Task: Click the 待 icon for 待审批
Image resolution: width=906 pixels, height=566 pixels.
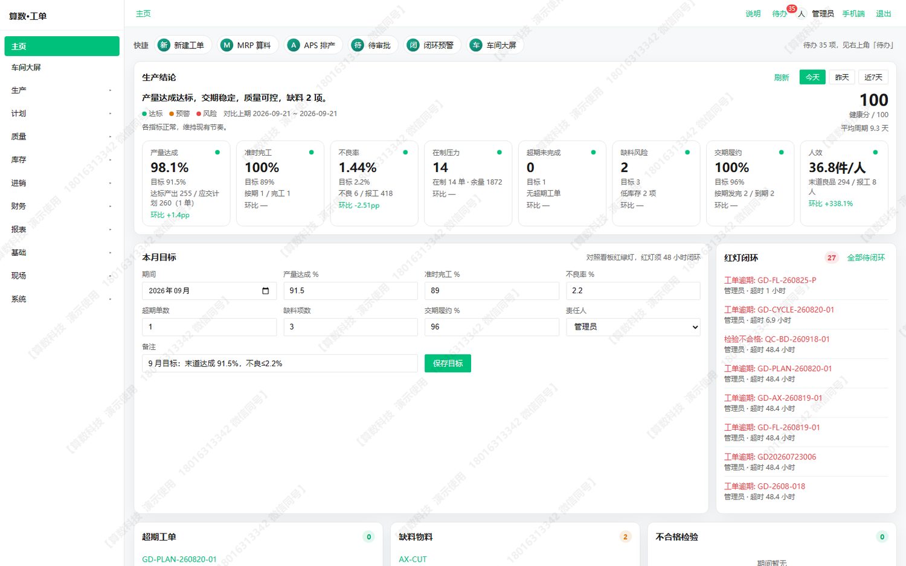Action: click(x=358, y=45)
